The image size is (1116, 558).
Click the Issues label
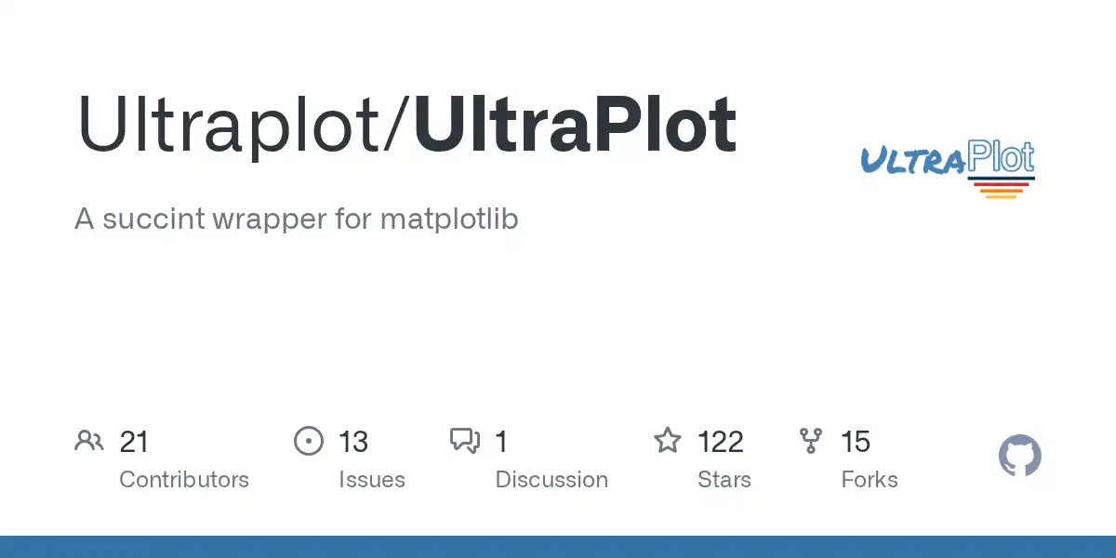click(372, 480)
